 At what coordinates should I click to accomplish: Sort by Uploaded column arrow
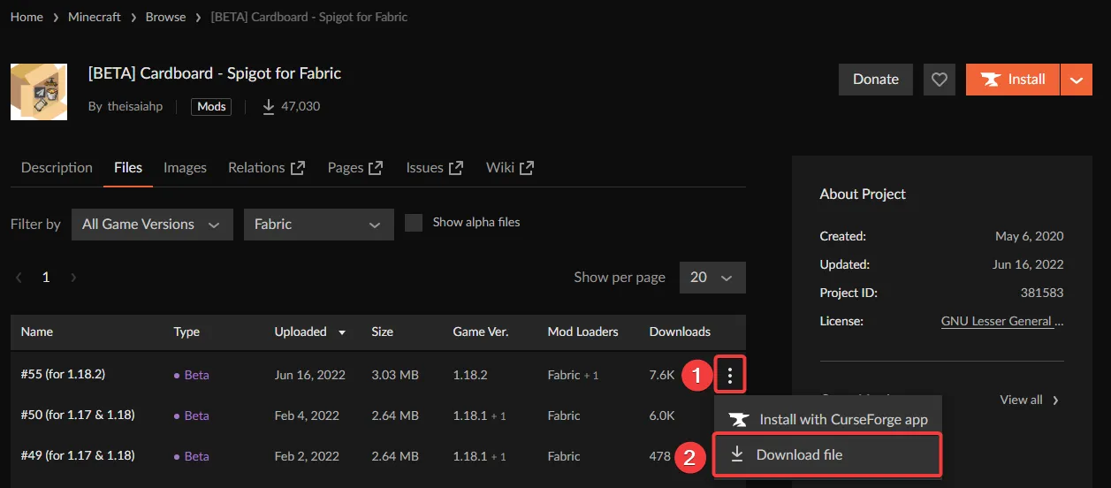coord(342,332)
